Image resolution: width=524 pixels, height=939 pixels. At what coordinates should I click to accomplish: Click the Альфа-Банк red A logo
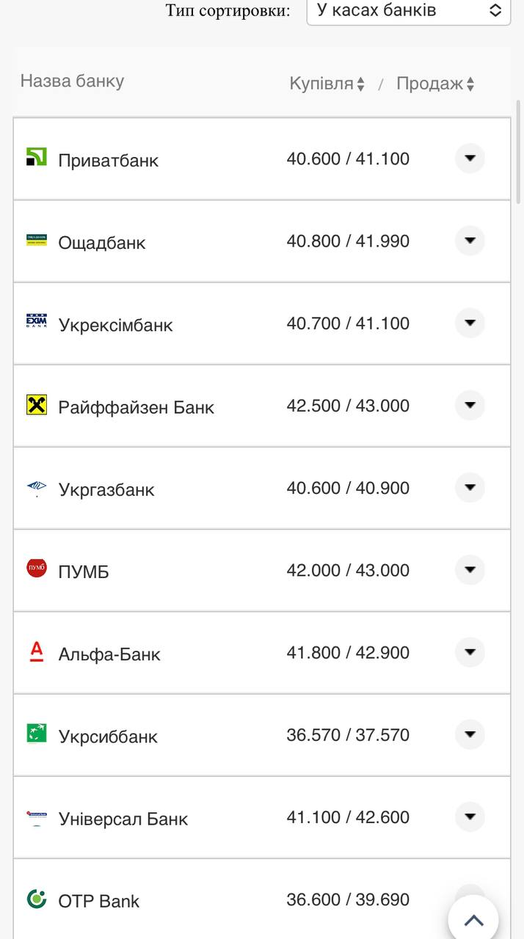(36, 651)
